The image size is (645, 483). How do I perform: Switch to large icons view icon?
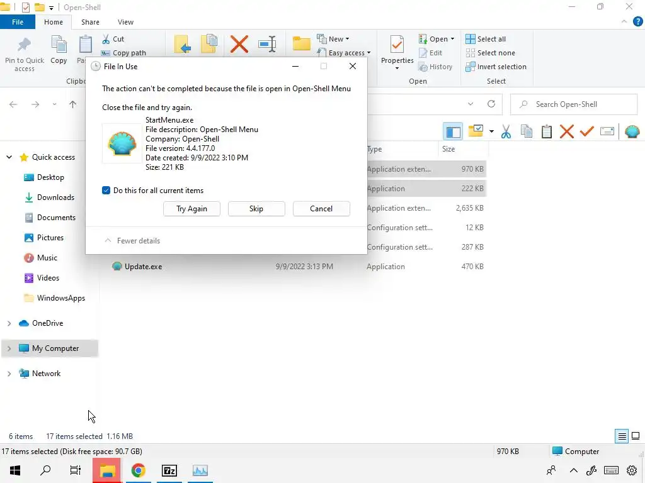pos(636,436)
